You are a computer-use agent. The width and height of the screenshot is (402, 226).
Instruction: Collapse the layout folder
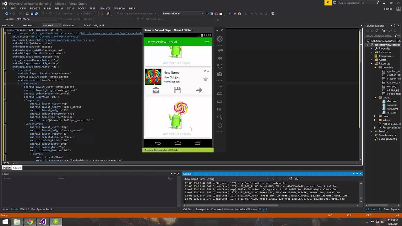tap(375, 98)
